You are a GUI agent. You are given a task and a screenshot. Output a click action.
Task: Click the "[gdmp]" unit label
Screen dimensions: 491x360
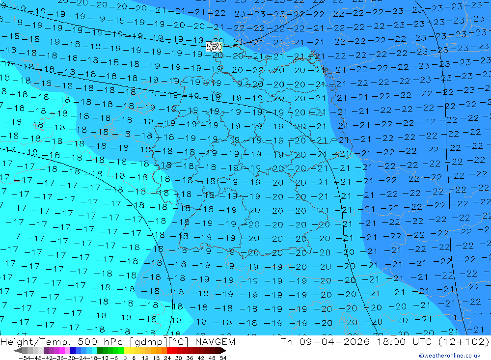(149, 342)
